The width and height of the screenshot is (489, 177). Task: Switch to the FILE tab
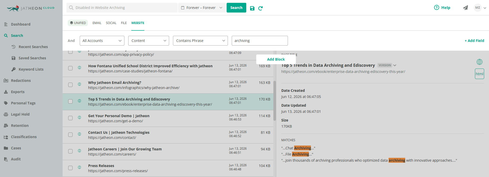124,23
